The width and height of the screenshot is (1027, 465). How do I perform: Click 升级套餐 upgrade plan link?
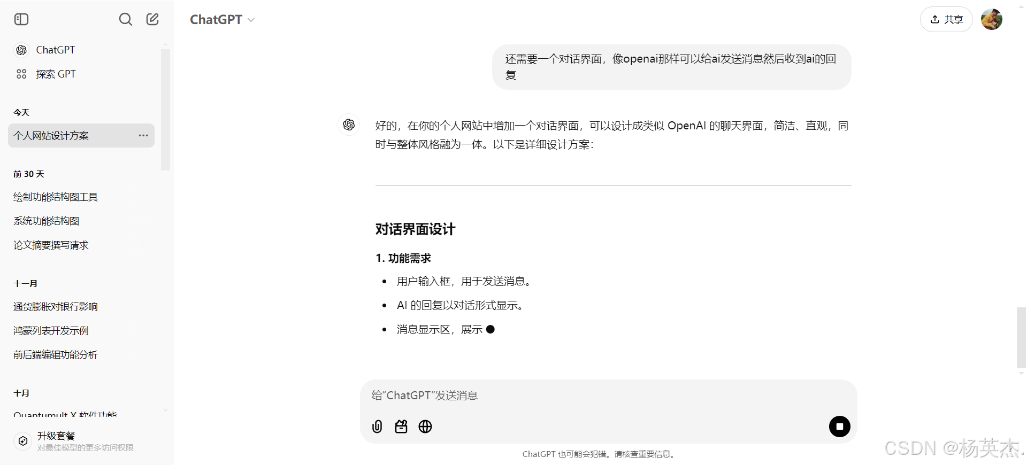click(56, 436)
